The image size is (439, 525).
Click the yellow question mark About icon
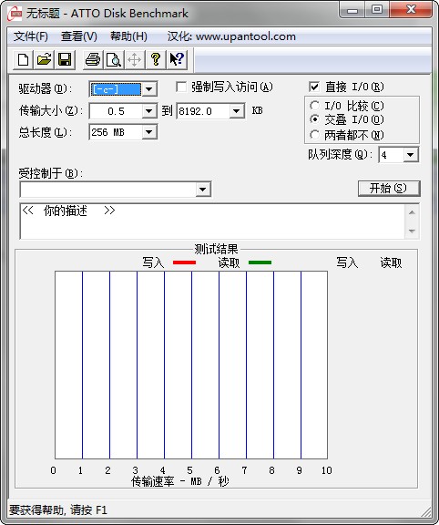point(155,59)
